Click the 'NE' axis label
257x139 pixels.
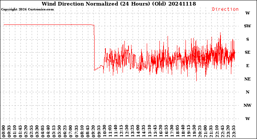pyautogui.click(x=247, y=79)
